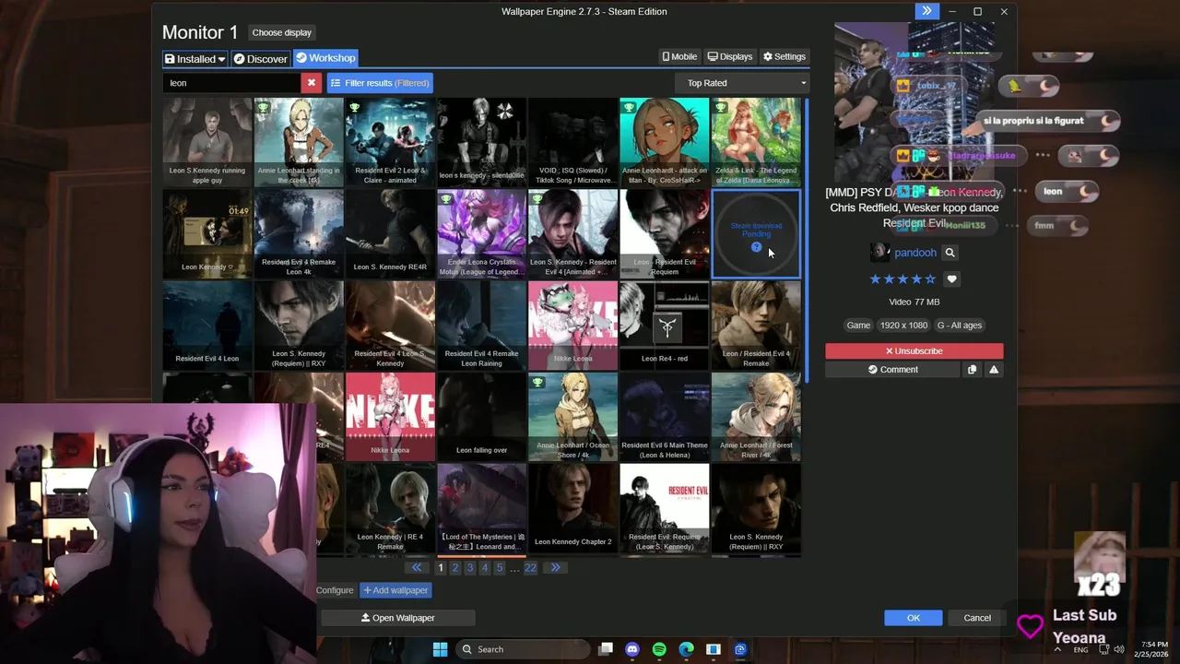Open Spotify from the taskbar

pyautogui.click(x=659, y=649)
